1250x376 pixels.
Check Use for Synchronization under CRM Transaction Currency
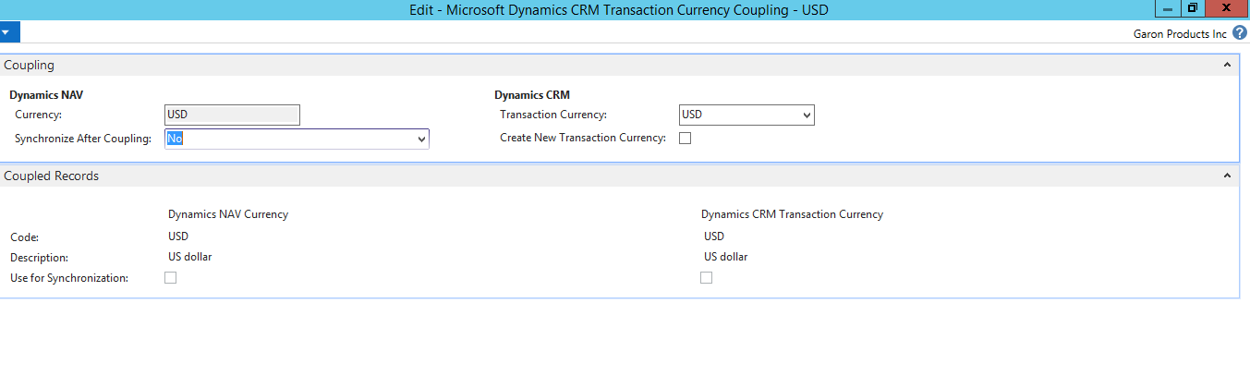click(706, 278)
